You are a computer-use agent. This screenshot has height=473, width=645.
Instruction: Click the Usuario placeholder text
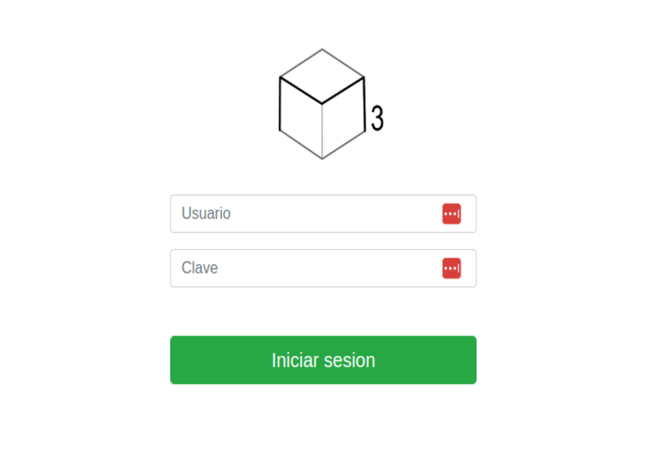[x=206, y=214]
